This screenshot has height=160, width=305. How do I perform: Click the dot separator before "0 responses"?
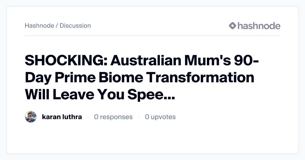tap(88, 117)
